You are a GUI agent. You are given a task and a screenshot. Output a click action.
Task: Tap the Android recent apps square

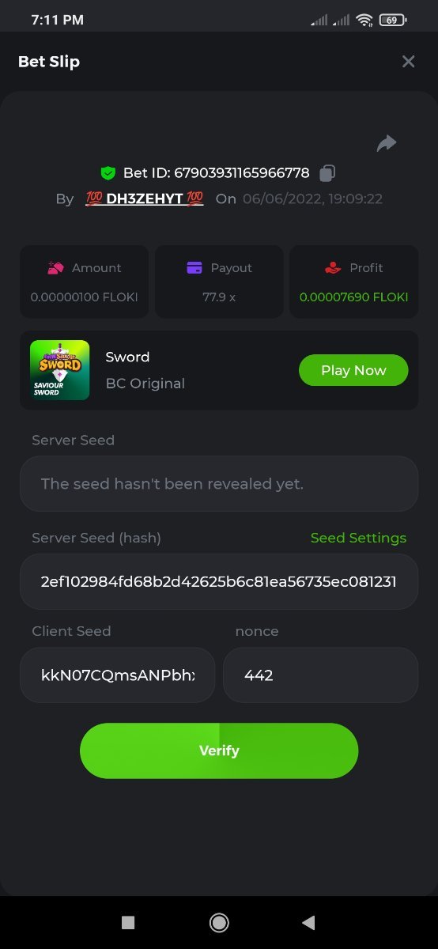click(128, 922)
